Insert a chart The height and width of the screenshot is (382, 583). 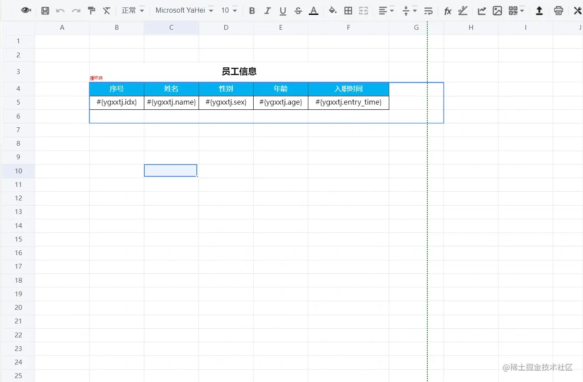(x=482, y=11)
